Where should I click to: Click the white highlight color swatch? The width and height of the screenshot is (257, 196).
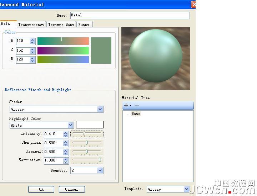(90, 125)
